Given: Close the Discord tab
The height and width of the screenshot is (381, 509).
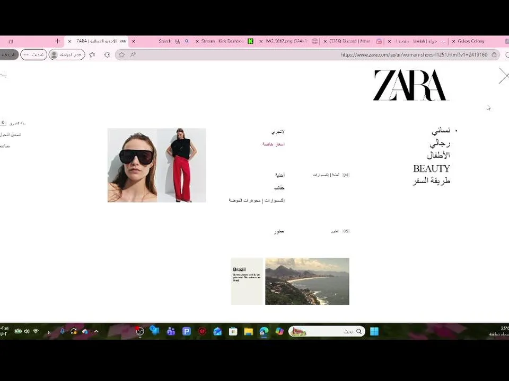Looking at the screenshot, I should [325, 41].
